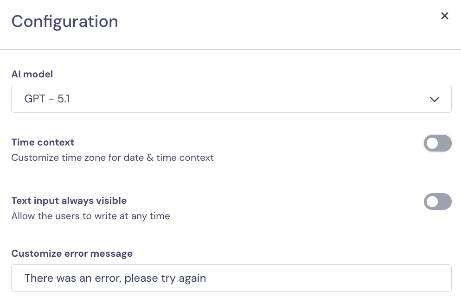
Task: Enable the Time context toggle
Action: (437, 143)
